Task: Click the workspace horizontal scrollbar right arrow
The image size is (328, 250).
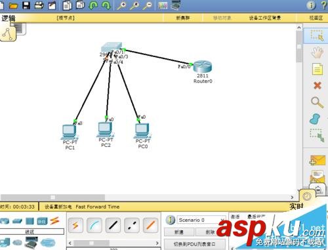Action: (x=292, y=197)
